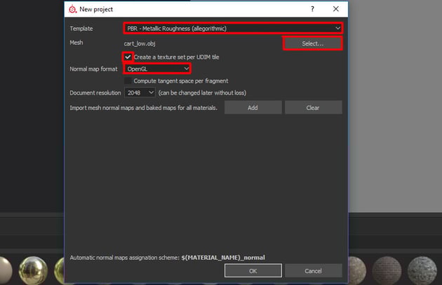
Task: Open the Template dropdown showing PBR Metallic Roughness
Action: coord(233,29)
